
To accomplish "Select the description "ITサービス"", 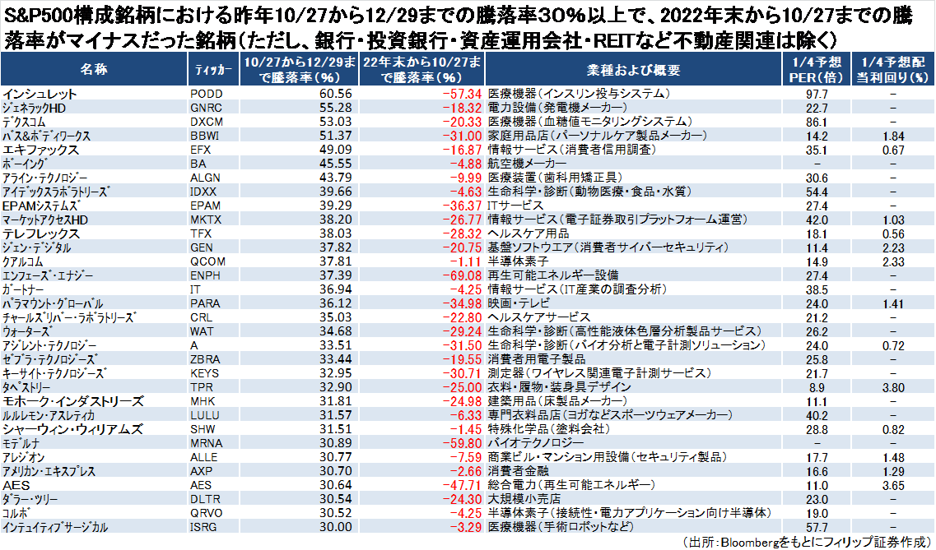I will pyautogui.click(x=516, y=206).
